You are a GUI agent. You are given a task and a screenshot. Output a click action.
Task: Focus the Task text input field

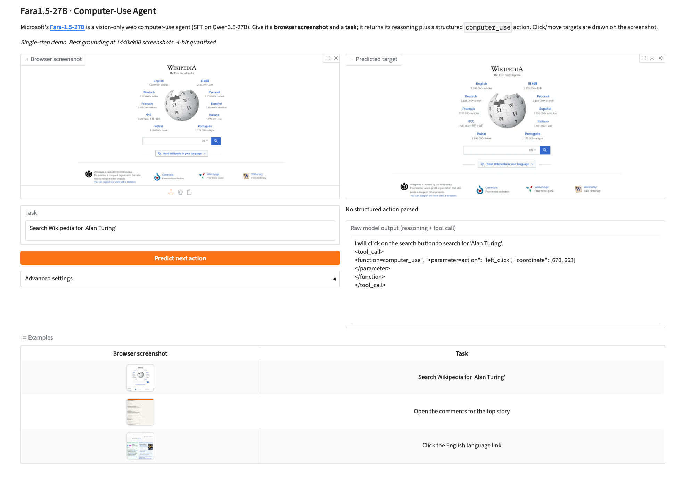pos(180,230)
